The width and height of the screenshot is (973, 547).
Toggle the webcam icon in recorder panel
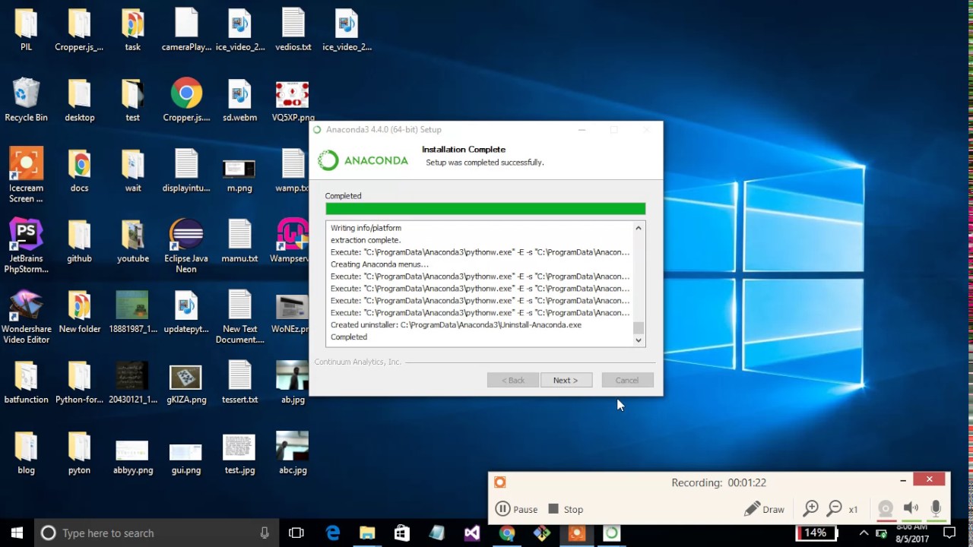886,509
